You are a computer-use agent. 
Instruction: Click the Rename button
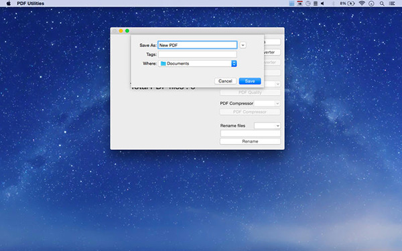pos(250,141)
